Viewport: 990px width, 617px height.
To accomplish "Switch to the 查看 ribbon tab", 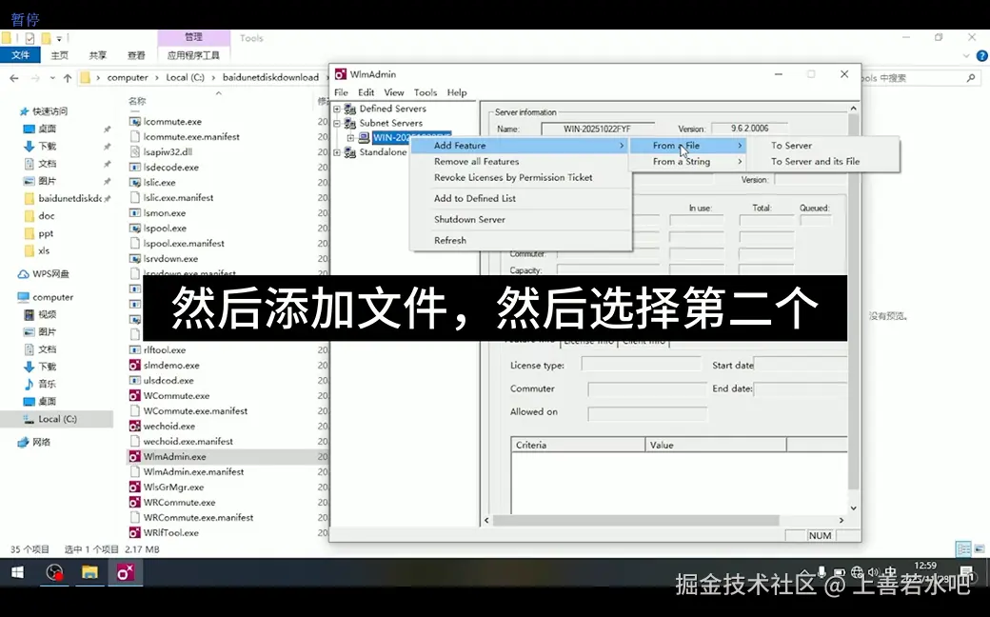I will [136, 55].
